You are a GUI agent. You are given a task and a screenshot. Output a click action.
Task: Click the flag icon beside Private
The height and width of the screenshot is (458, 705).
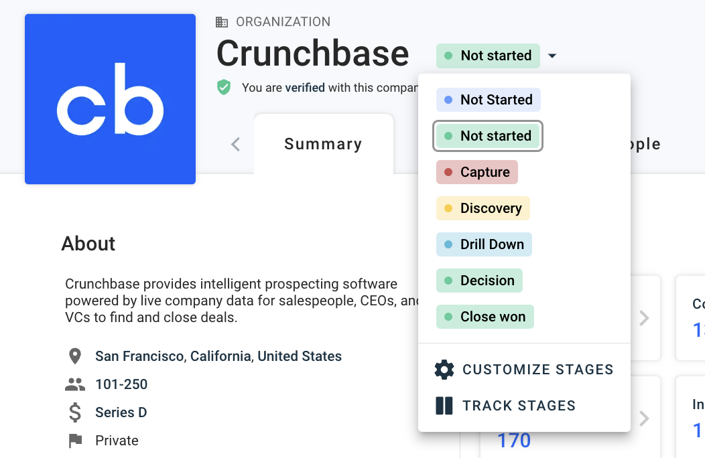(x=75, y=441)
